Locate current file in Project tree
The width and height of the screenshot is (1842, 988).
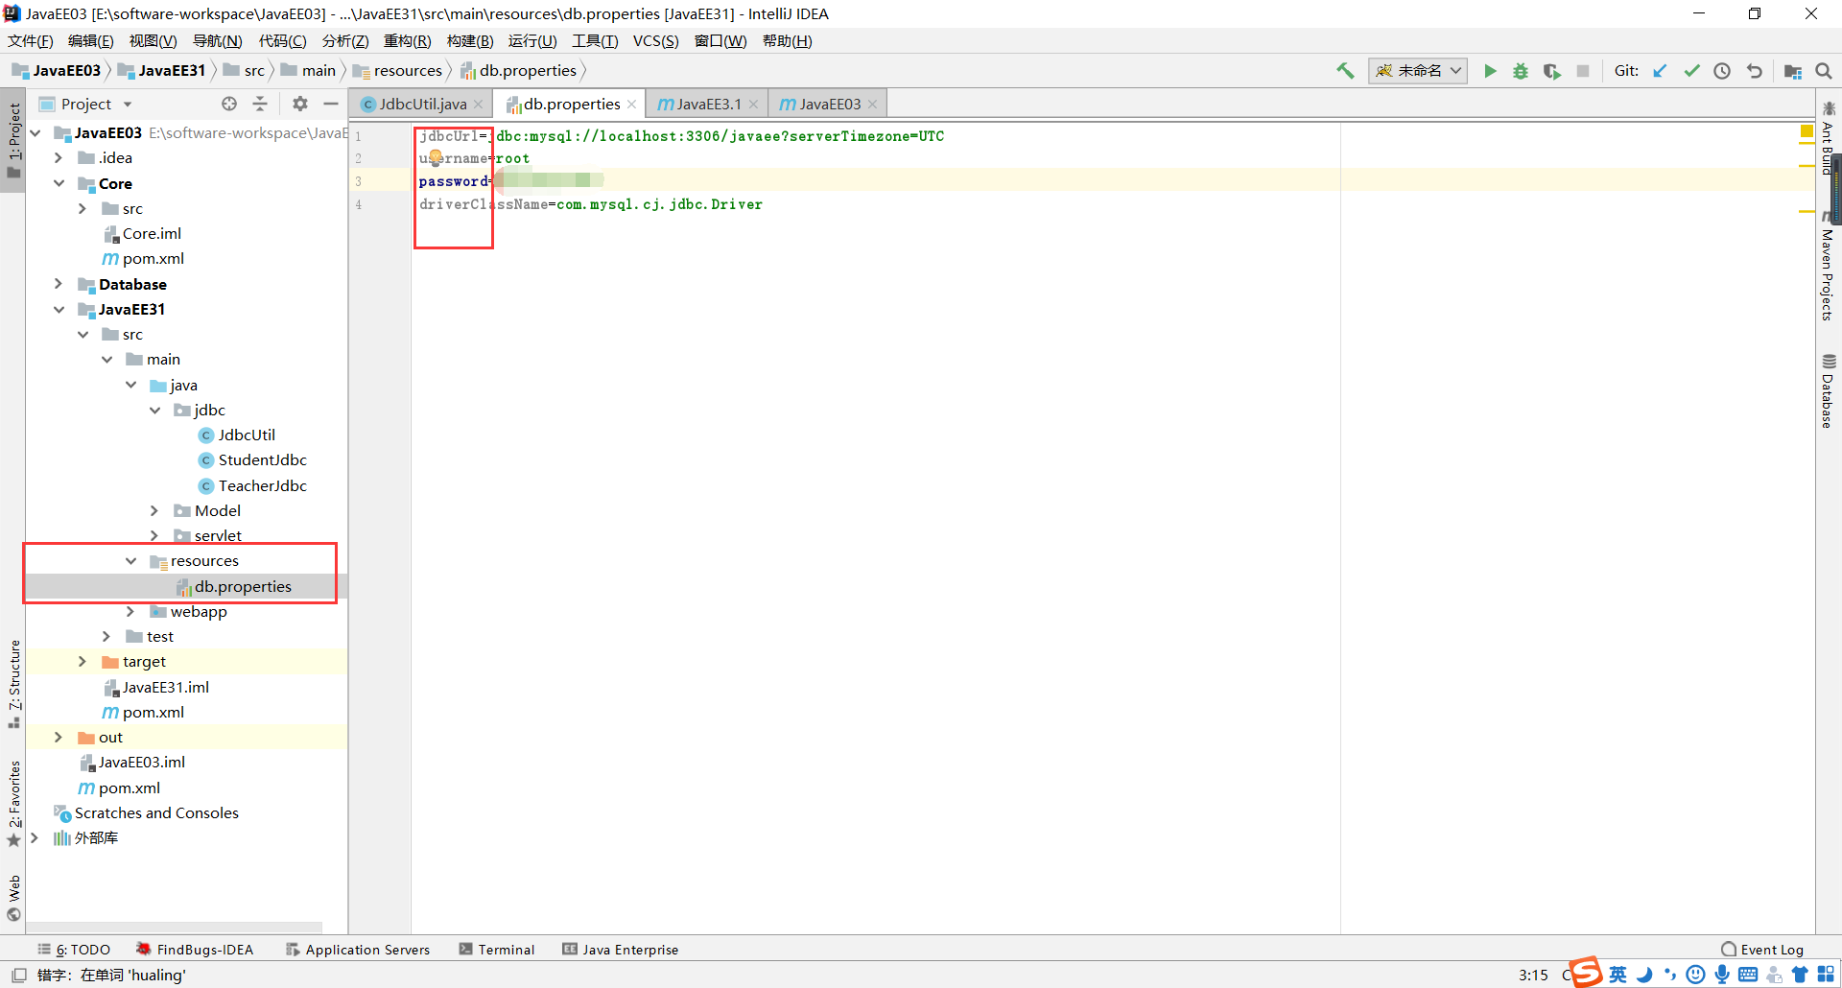229,104
